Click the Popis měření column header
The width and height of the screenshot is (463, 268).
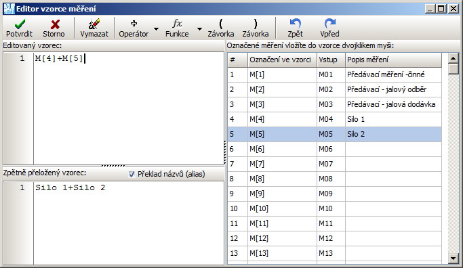[393, 60]
